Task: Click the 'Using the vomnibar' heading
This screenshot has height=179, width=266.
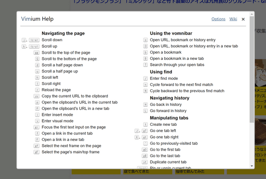Action: point(171,33)
